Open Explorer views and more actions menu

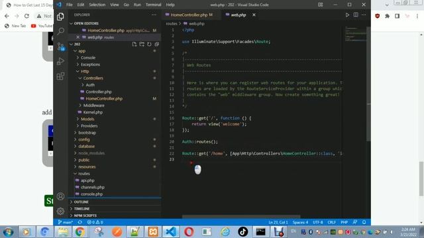coord(154,15)
